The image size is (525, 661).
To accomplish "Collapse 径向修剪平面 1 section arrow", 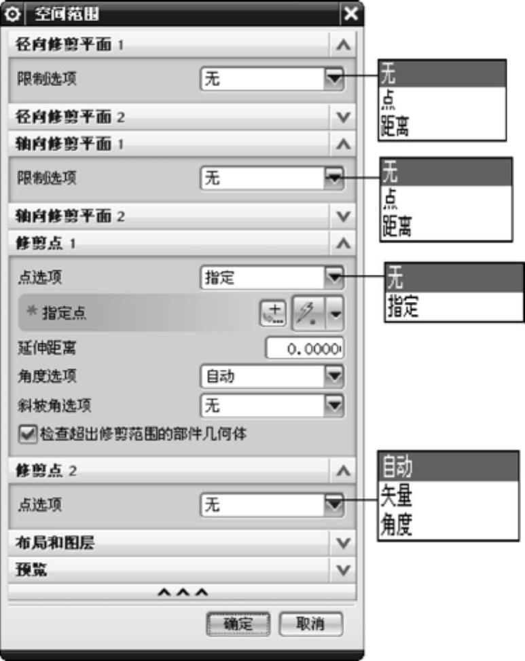I will (x=343, y=45).
